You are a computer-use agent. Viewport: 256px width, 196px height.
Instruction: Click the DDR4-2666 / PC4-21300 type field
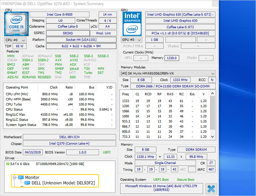(x=173, y=86)
